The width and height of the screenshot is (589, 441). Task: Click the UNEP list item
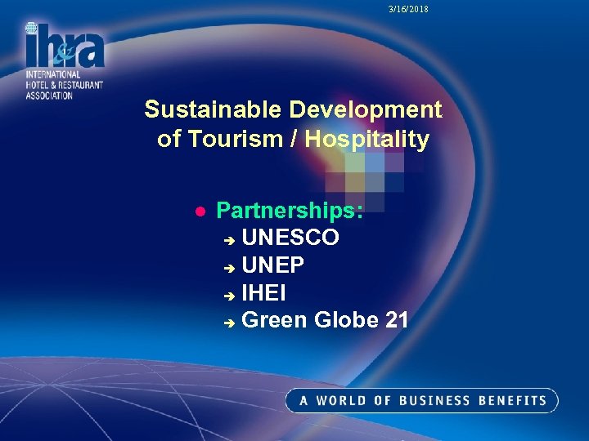(x=272, y=265)
